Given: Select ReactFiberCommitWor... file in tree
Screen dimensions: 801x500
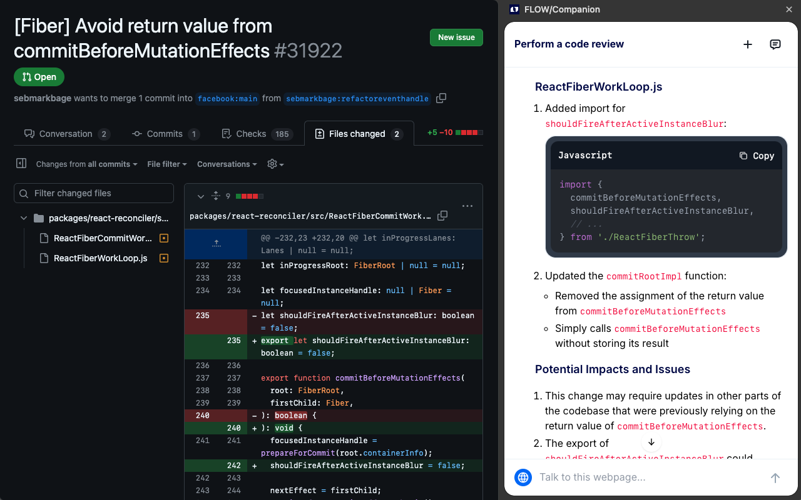Looking at the screenshot, I should 103,238.
